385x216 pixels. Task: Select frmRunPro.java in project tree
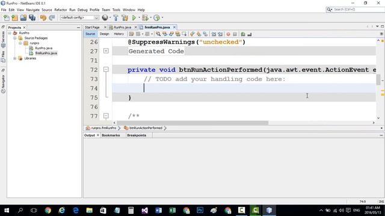46,53
